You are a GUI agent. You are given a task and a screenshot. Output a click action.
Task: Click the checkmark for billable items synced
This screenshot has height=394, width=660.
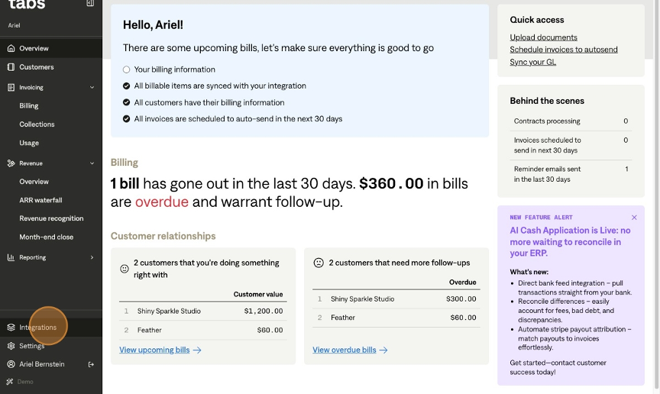click(127, 86)
